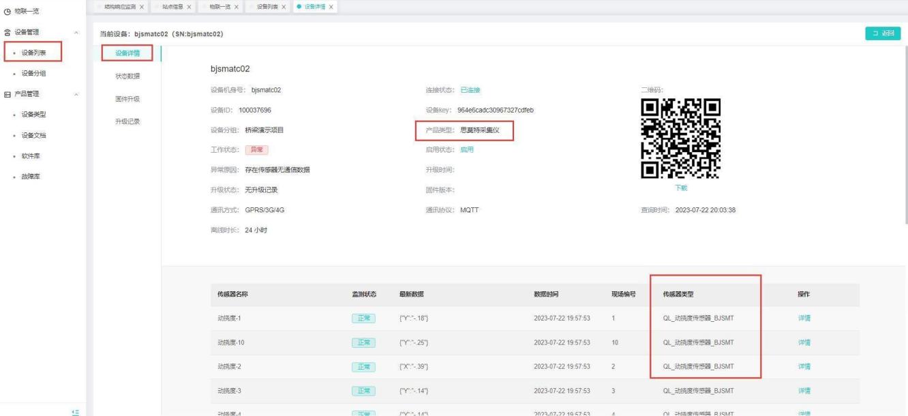Image resolution: width=908 pixels, height=416 pixels.
Task: Open 详情 for sensor 动挠度-1
Action: (x=804, y=318)
